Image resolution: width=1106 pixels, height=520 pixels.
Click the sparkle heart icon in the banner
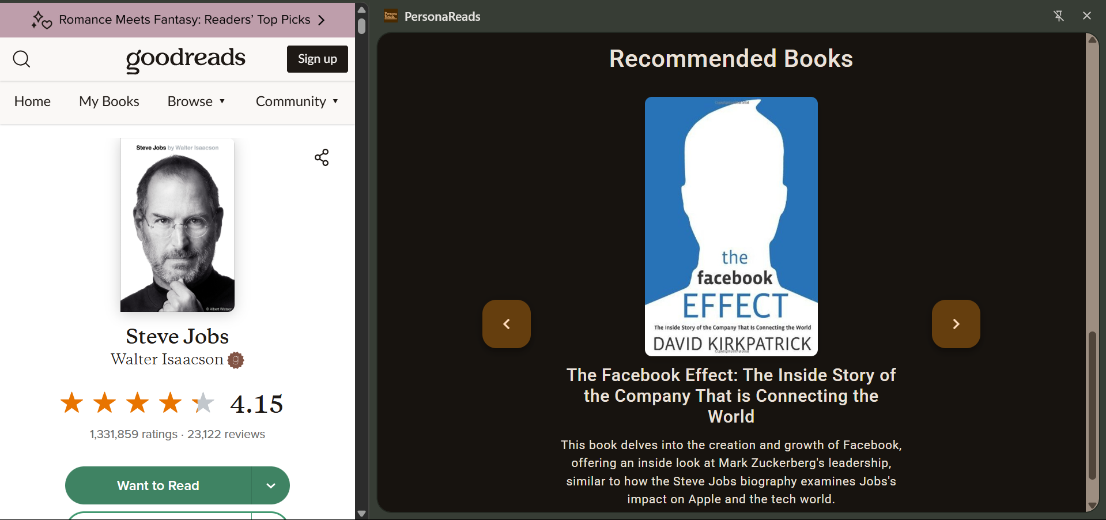pyautogui.click(x=41, y=20)
